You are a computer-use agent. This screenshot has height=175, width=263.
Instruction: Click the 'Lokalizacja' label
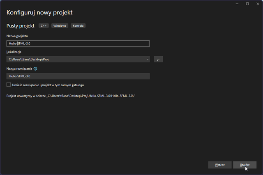point(14,52)
